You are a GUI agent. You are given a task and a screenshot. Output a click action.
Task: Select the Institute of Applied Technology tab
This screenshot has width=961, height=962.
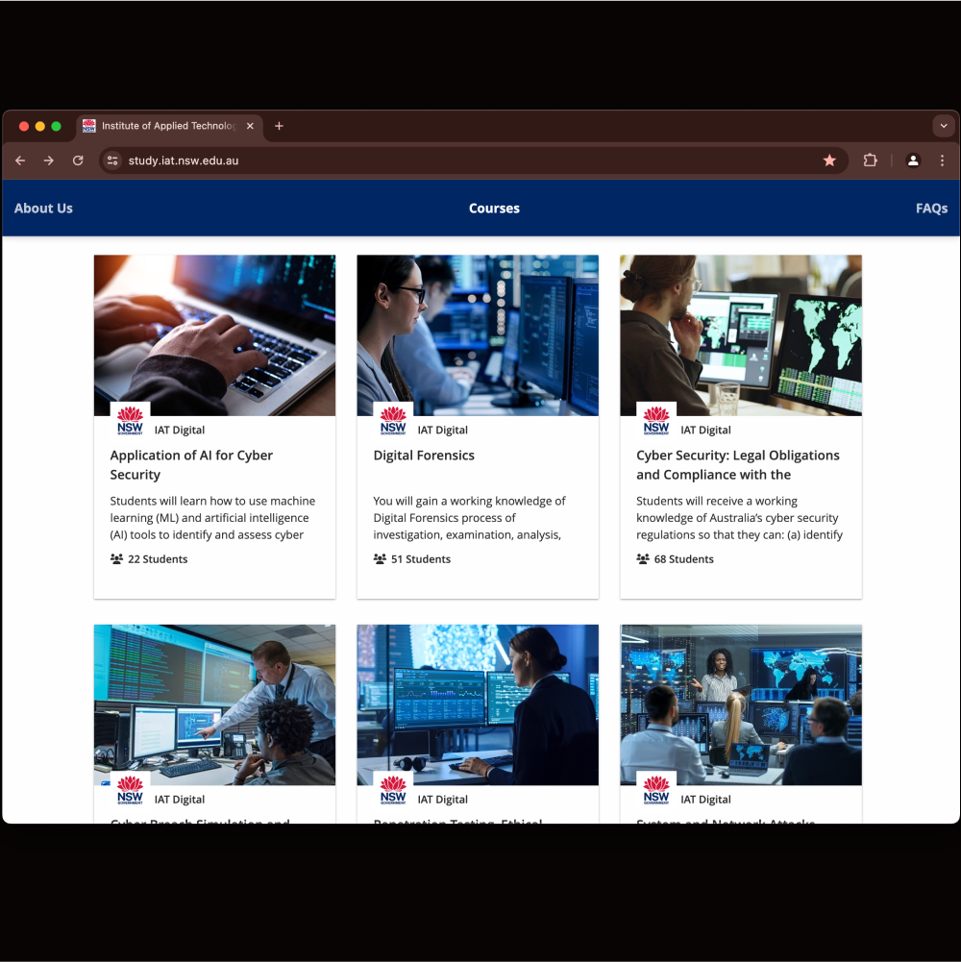pyautogui.click(x=163, y=126)
